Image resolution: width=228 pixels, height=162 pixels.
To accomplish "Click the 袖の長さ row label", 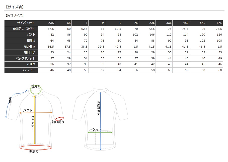I will point(21,47).
